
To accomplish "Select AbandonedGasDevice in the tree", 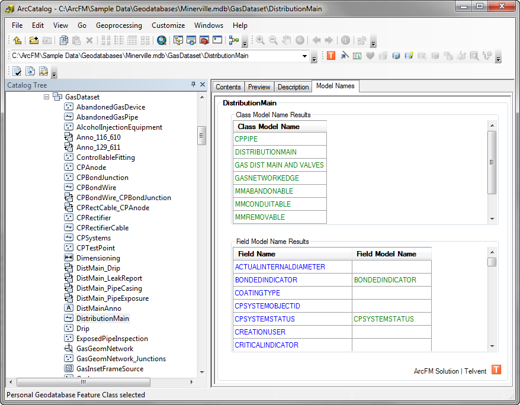I will pos(111,107).
